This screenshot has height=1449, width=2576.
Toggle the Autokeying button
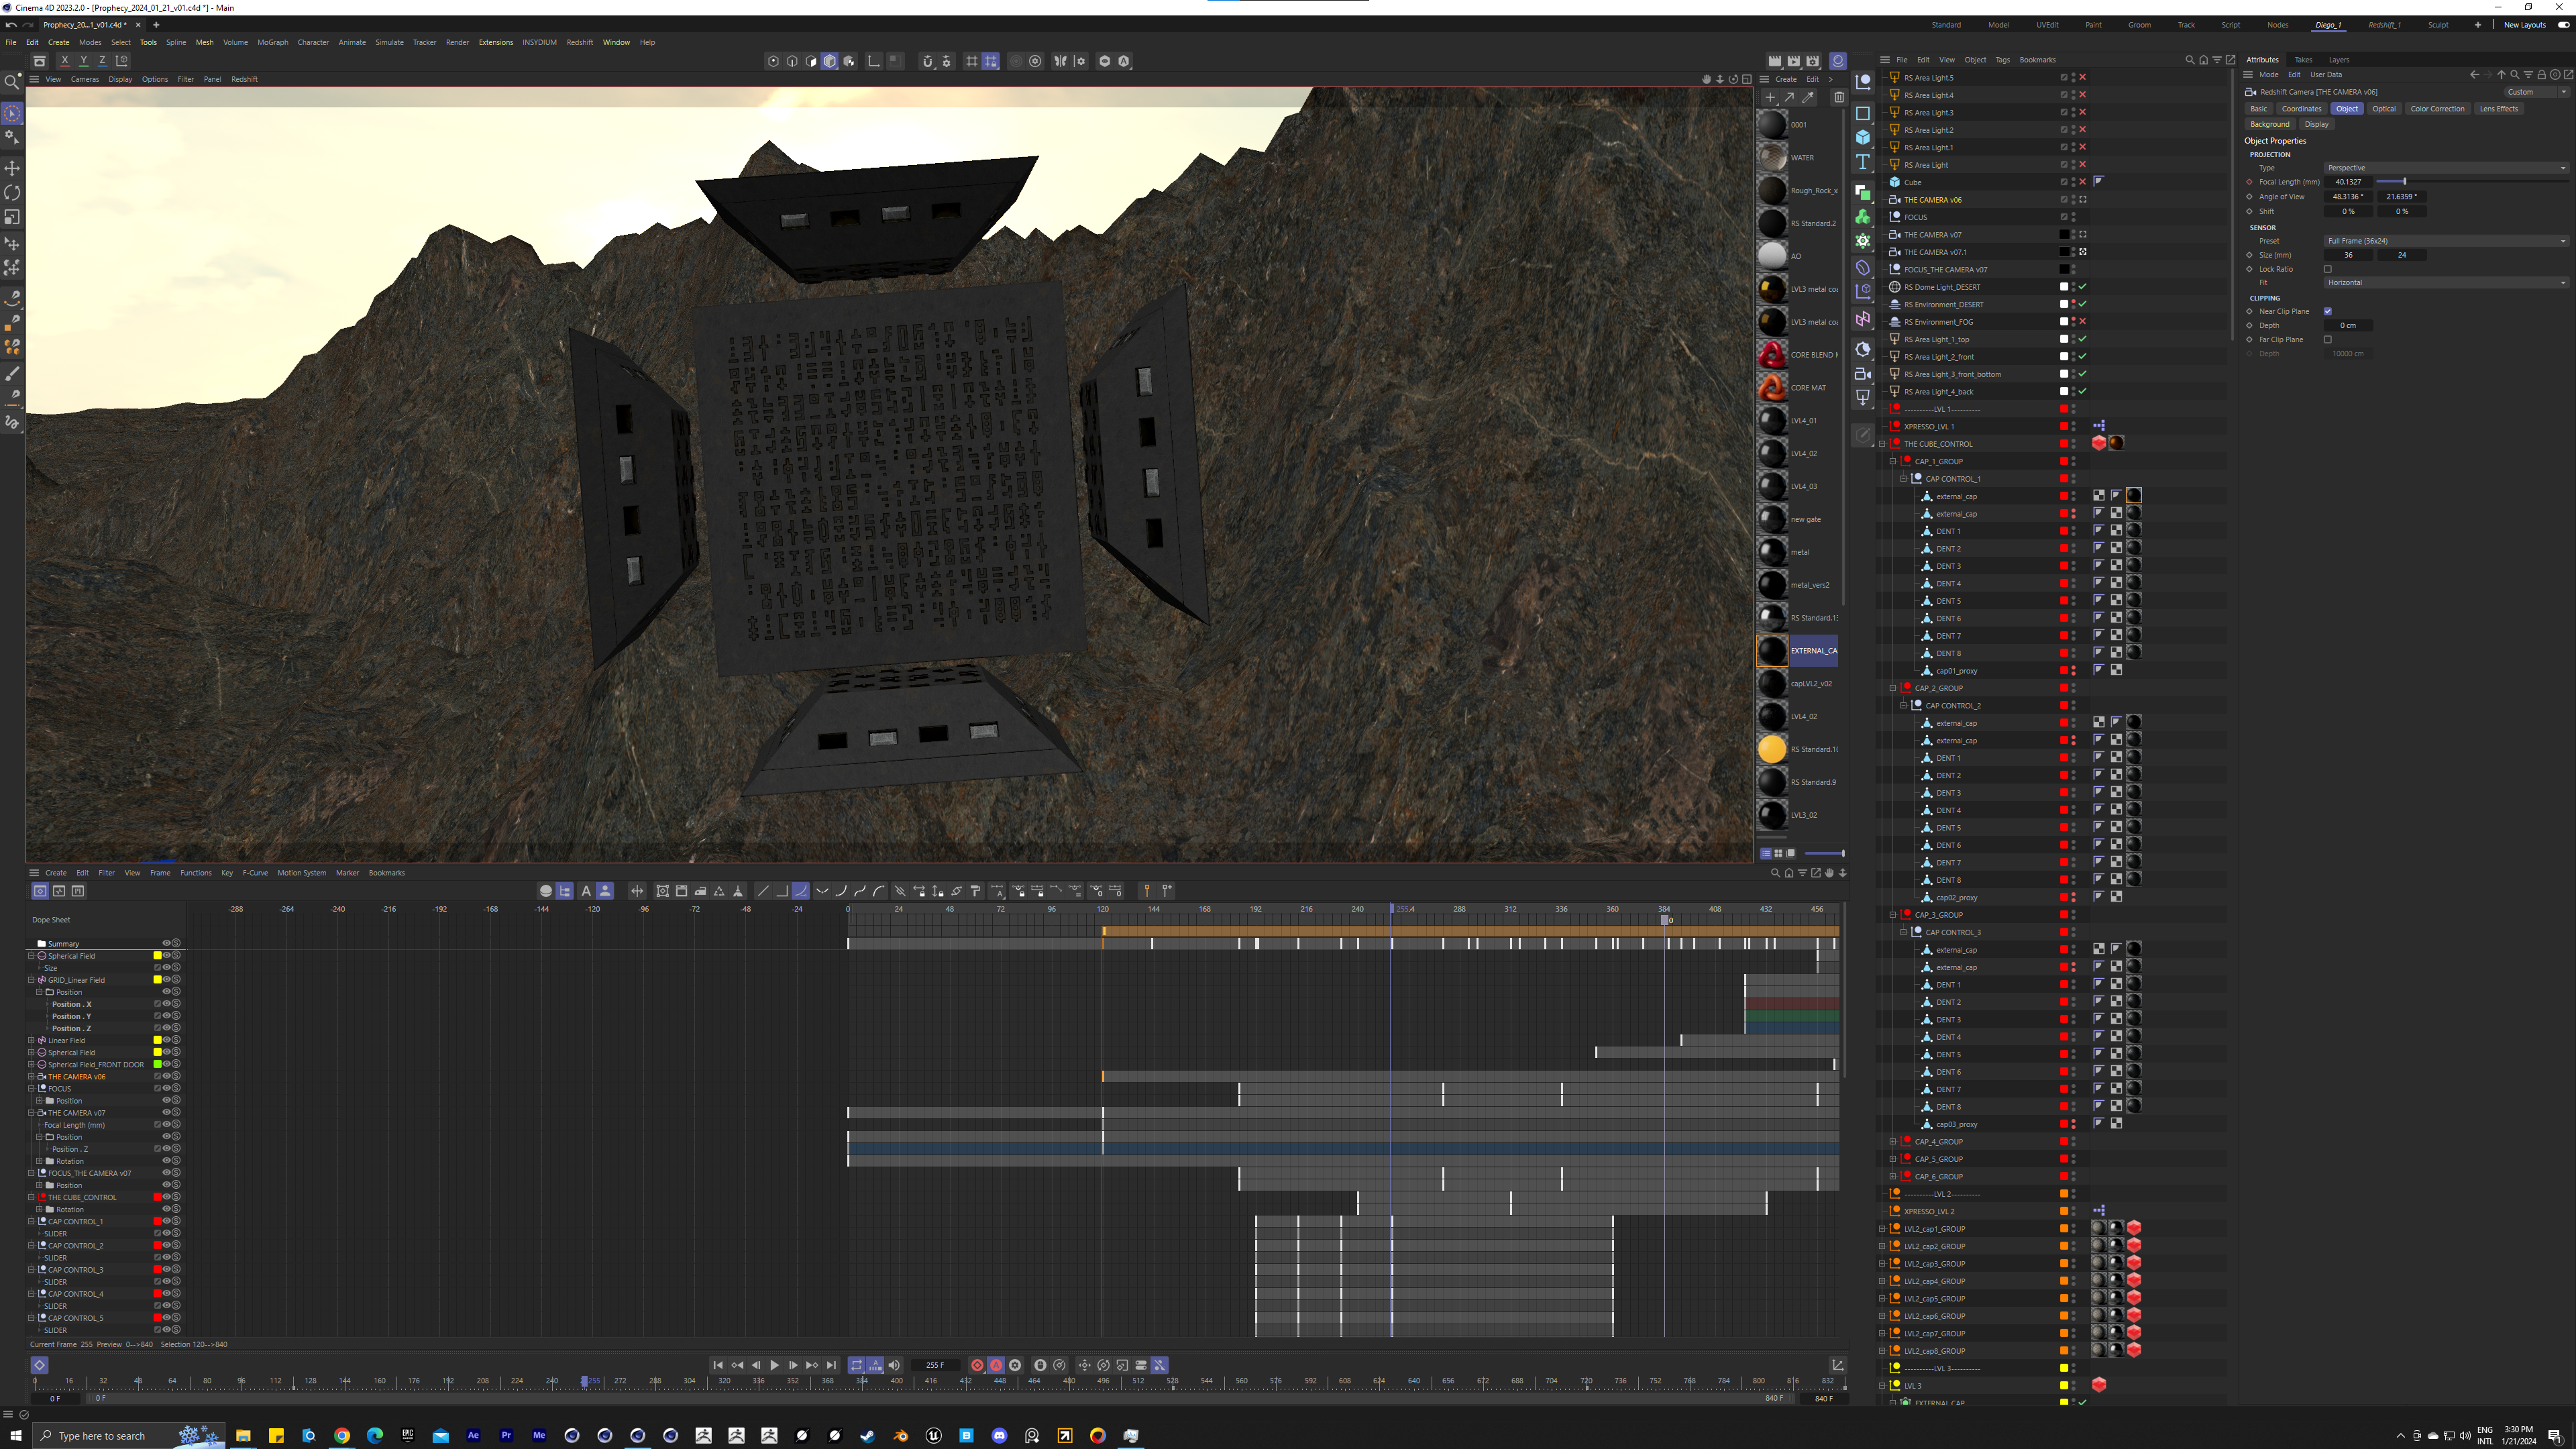click(996, 1365)
